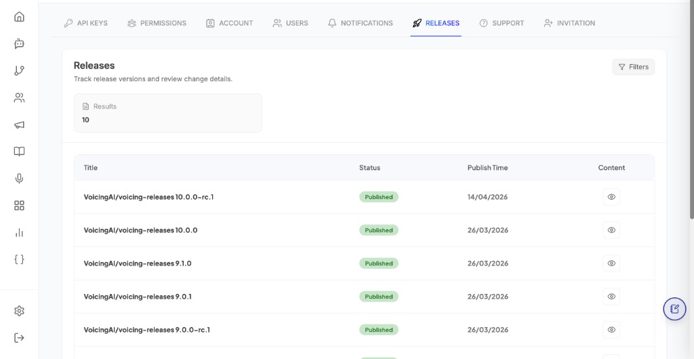Click the Status column header
Screen dimensions: 694x359
point(369,167)
